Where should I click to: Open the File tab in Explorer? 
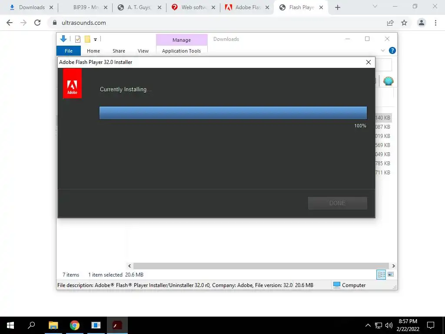[69, 51]
